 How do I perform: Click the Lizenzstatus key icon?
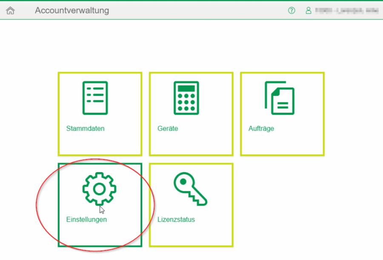pos(190,189)
